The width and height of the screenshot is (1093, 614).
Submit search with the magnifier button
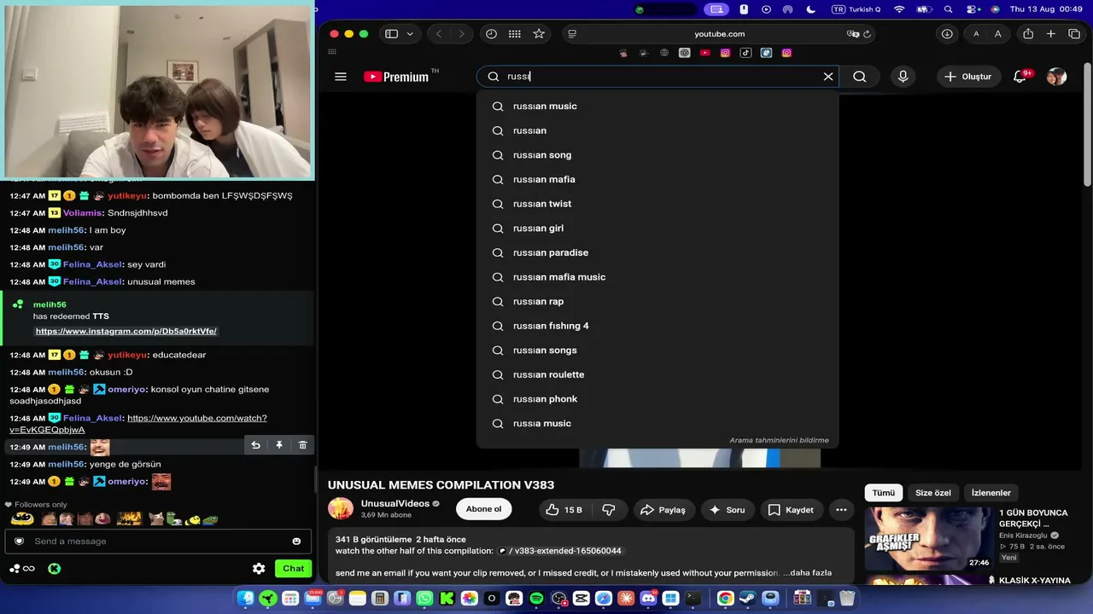pos(860,77)
